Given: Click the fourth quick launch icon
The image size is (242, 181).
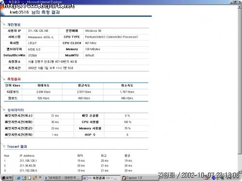Looking at the screenshot, I should (x=35, y=178).
